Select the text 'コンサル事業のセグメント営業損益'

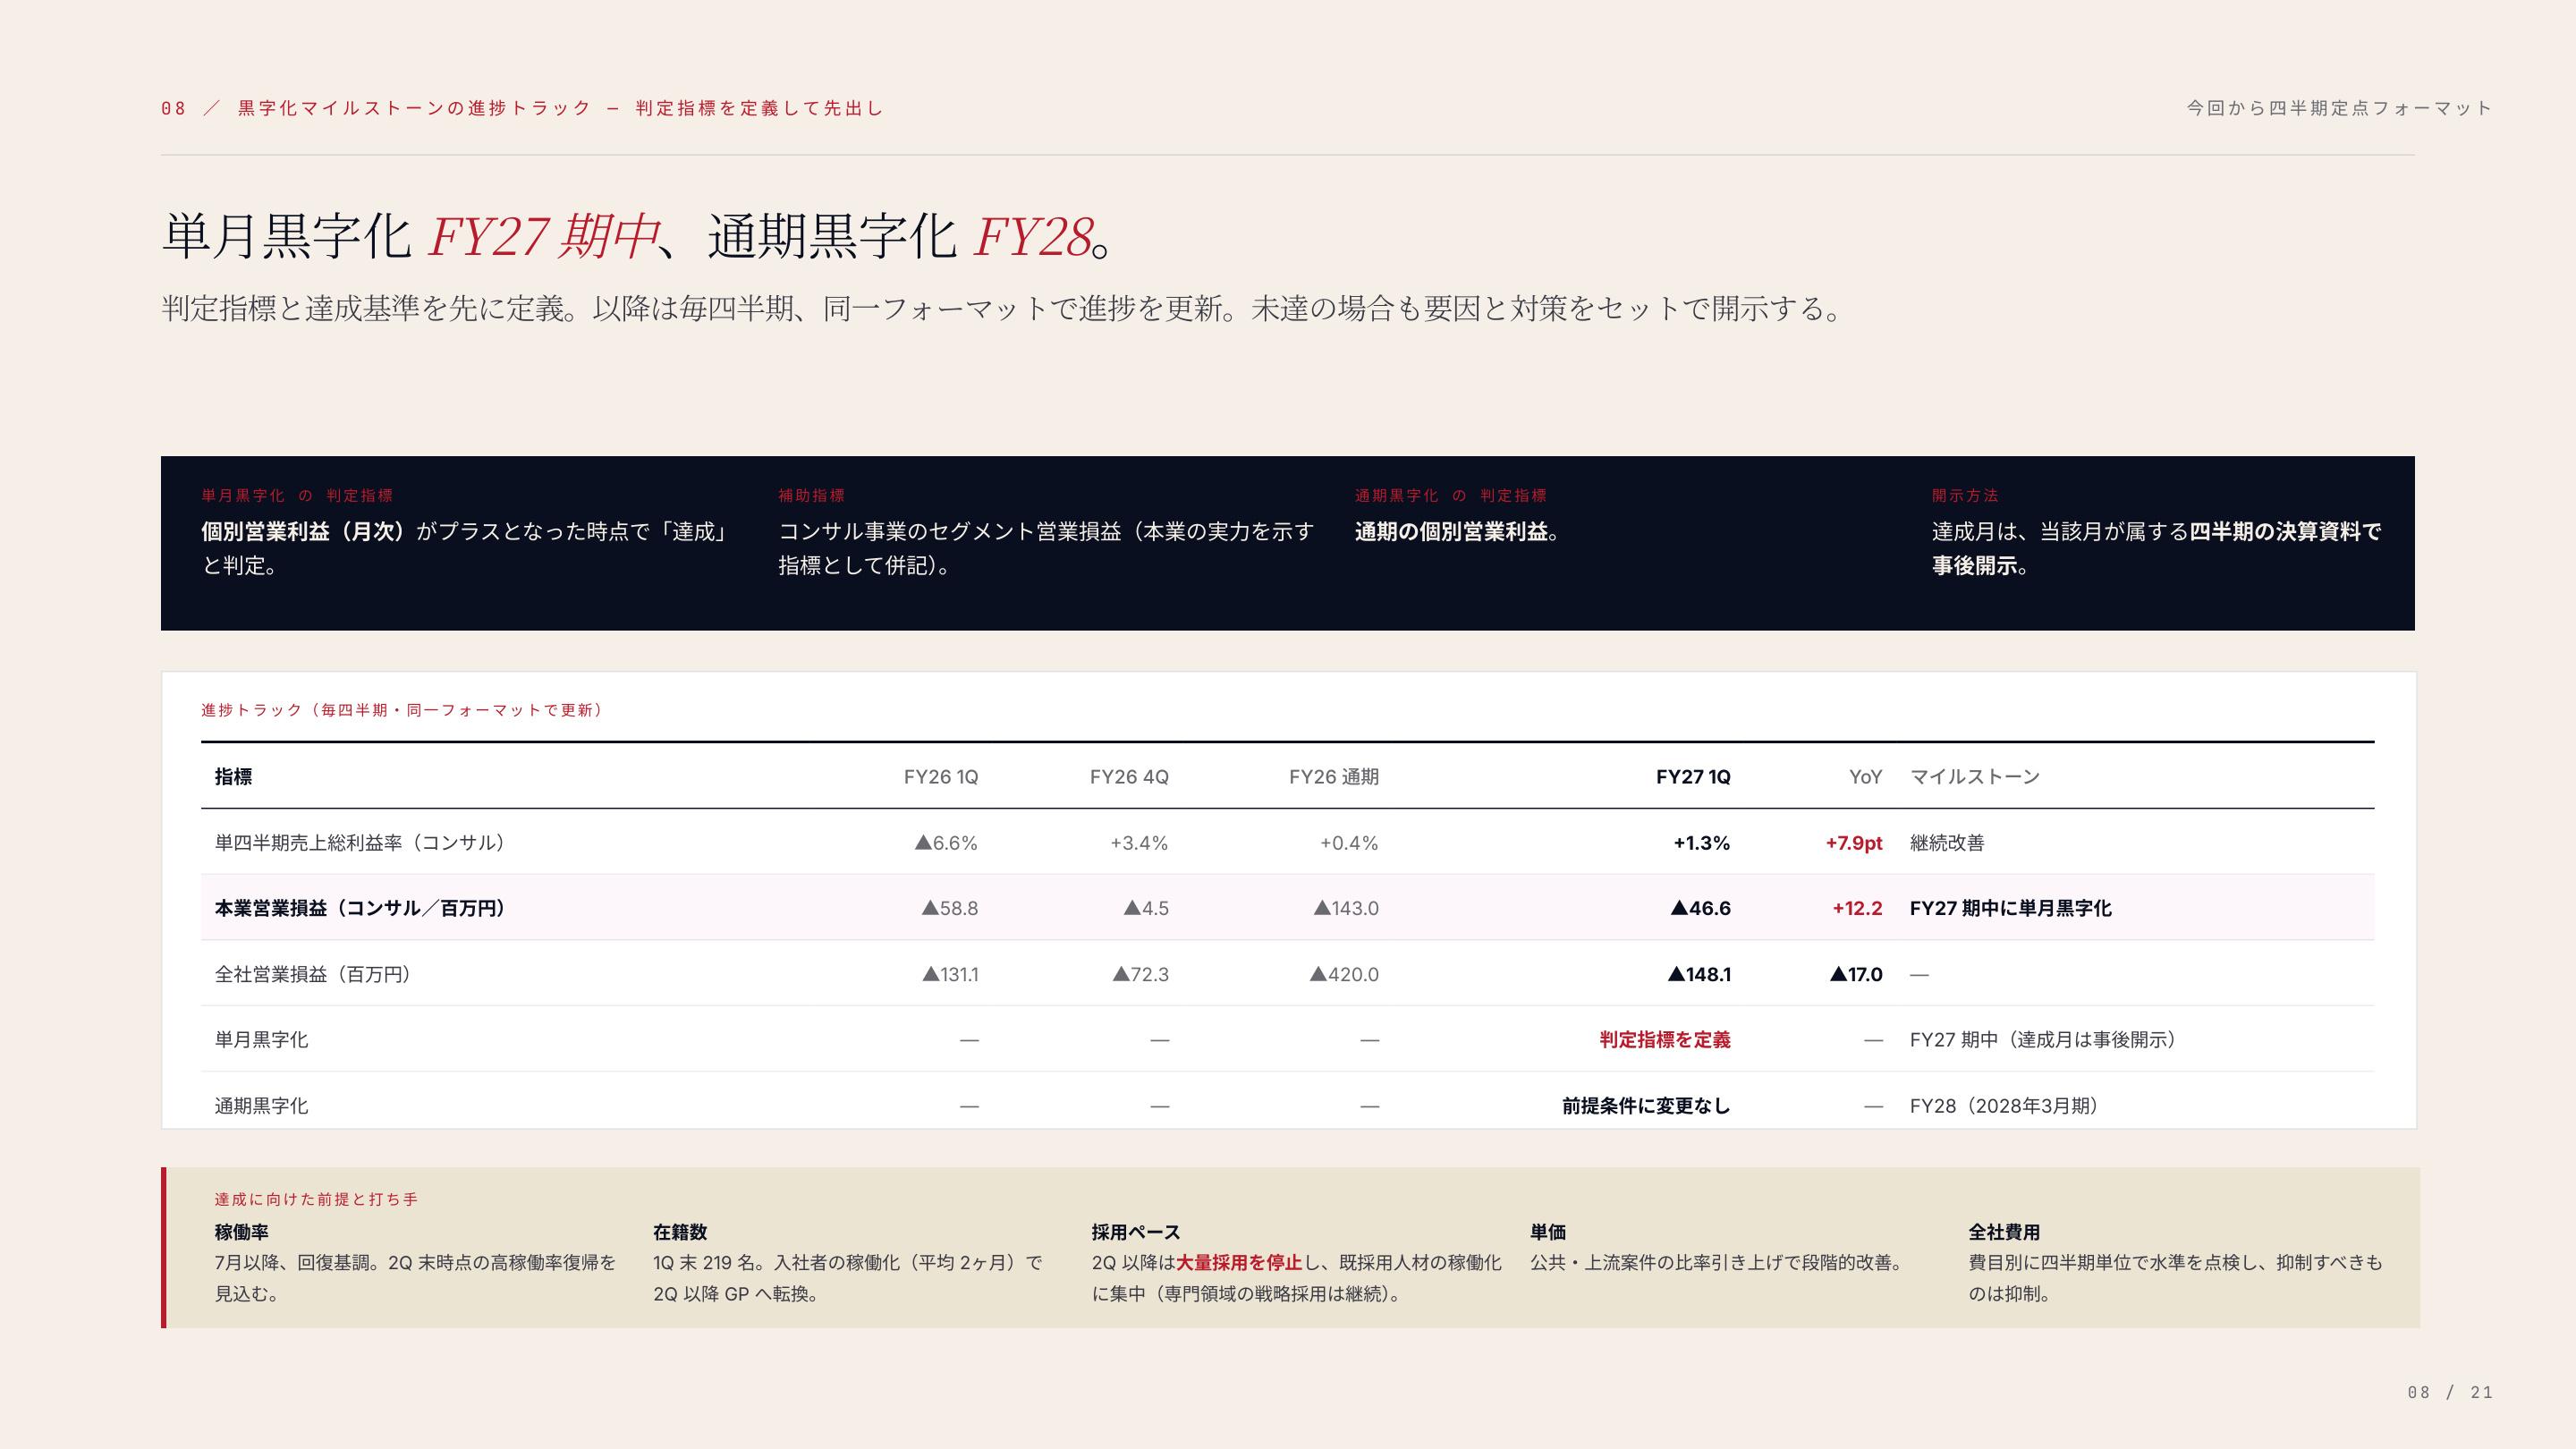(950, 531)
